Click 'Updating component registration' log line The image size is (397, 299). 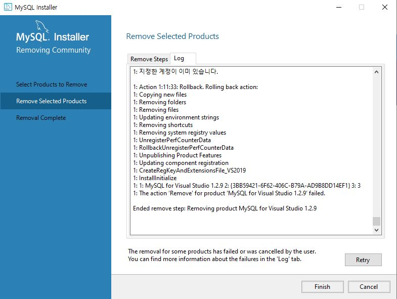point(181,163)
